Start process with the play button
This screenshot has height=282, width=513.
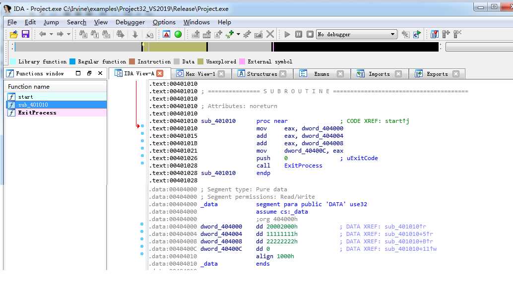point(287,34)
